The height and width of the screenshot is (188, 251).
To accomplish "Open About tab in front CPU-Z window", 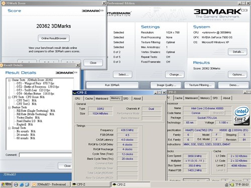I will point(137,99).
